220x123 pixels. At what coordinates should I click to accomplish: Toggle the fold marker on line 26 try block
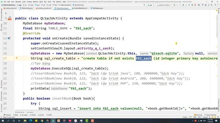click(14, 104)
